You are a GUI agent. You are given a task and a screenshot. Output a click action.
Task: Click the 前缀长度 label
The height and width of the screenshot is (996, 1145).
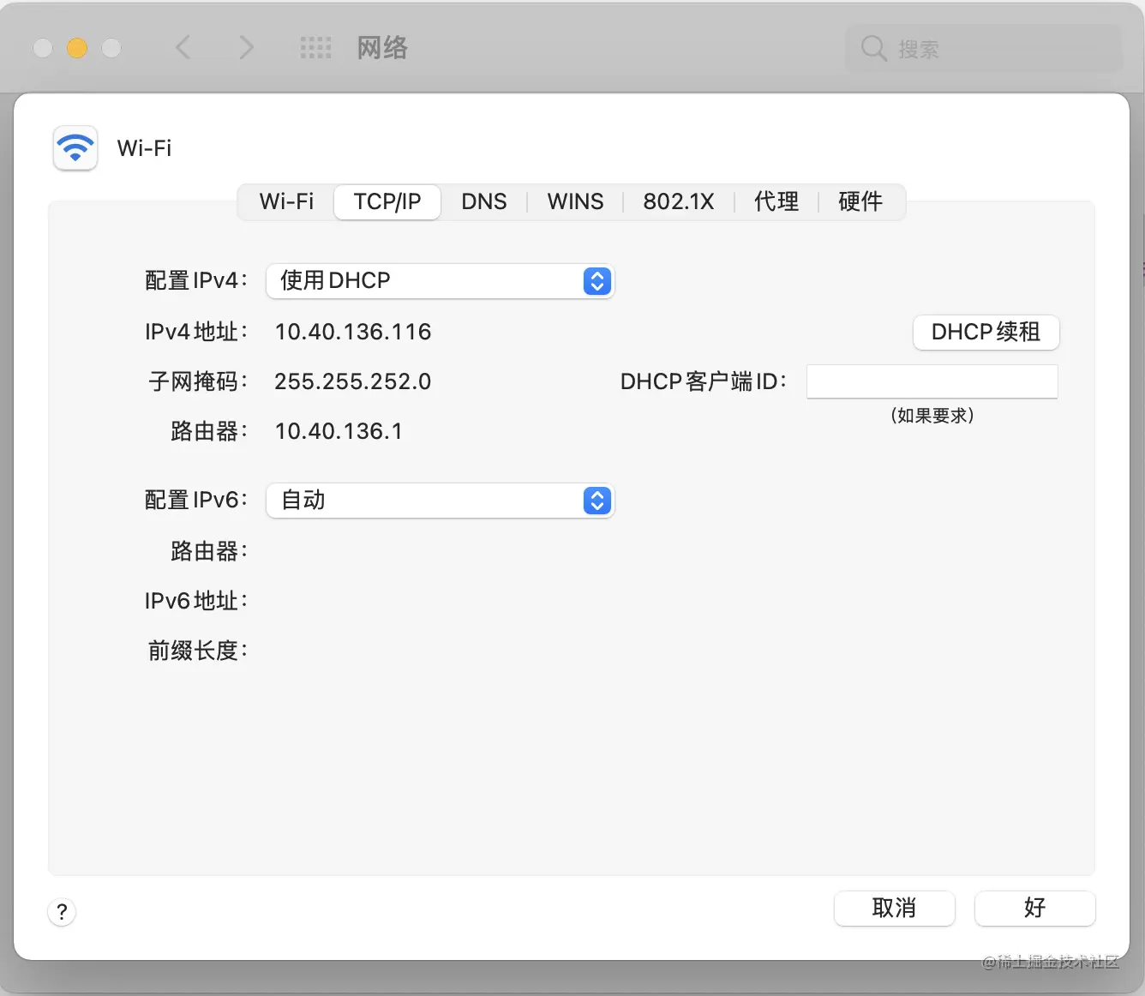pos(198,651)
